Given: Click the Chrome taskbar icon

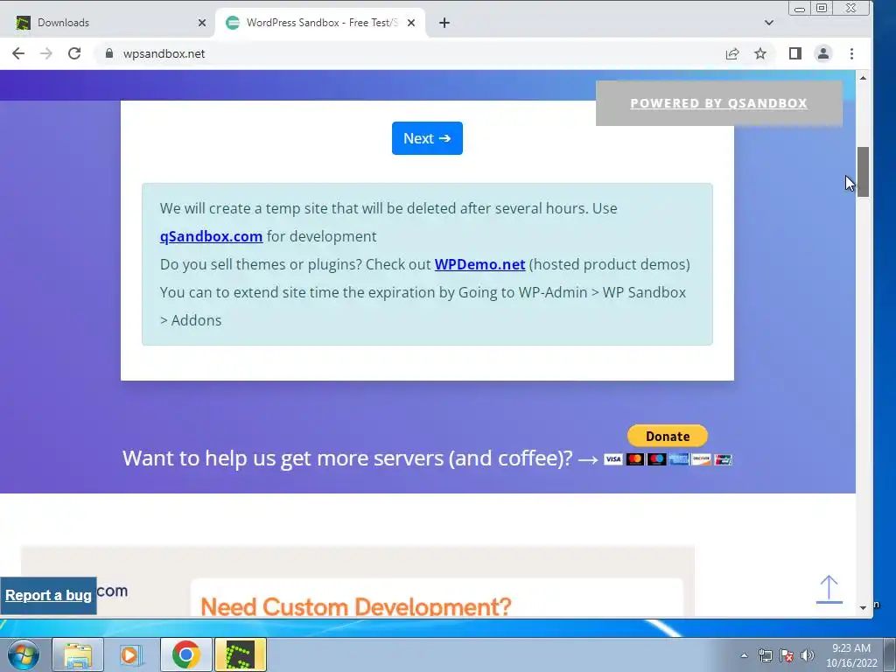Looking at the screenshot, I should click(185, 654).
